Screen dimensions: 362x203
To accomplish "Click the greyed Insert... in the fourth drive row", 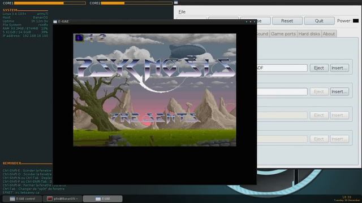I will coord(339,139).
